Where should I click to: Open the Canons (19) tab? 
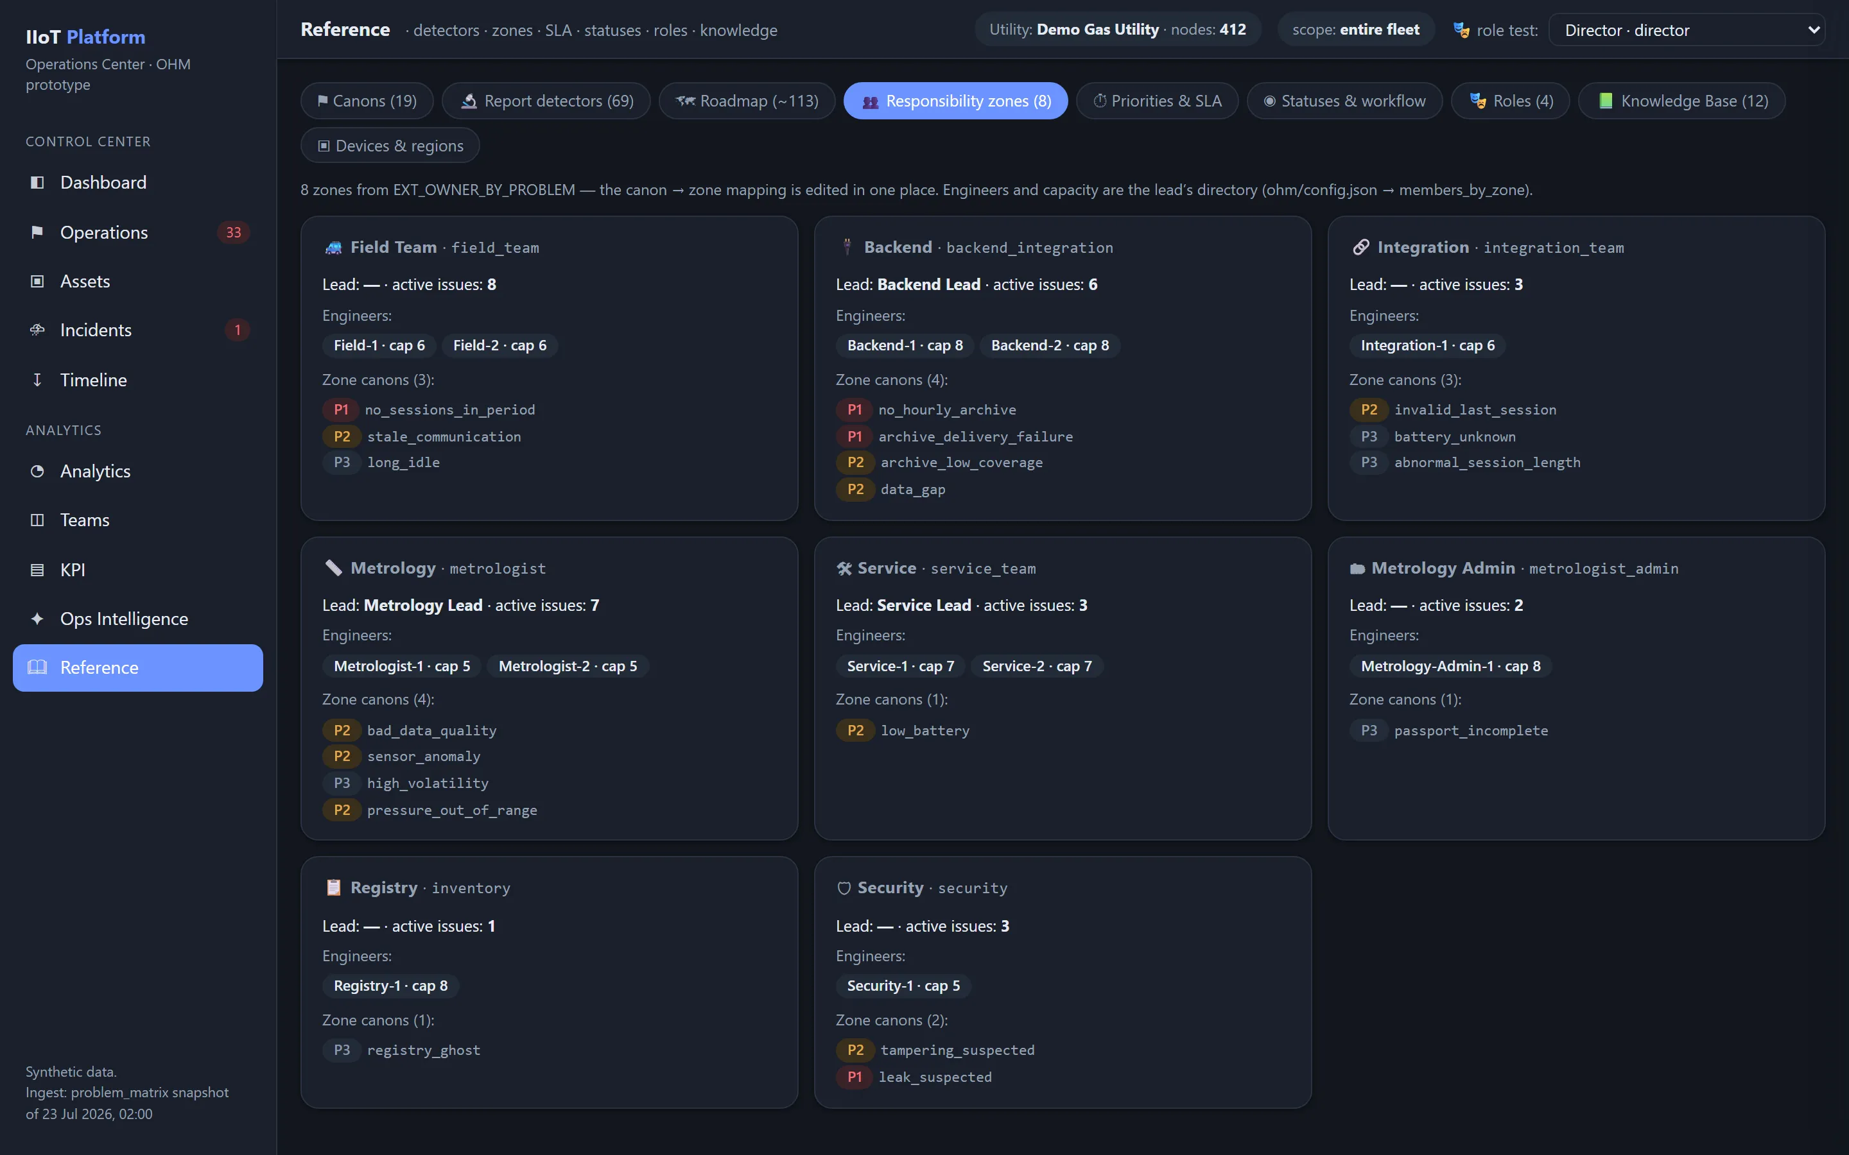[367, 101]
